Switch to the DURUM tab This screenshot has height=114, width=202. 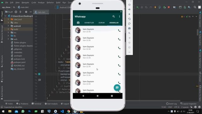click(102, 22)
